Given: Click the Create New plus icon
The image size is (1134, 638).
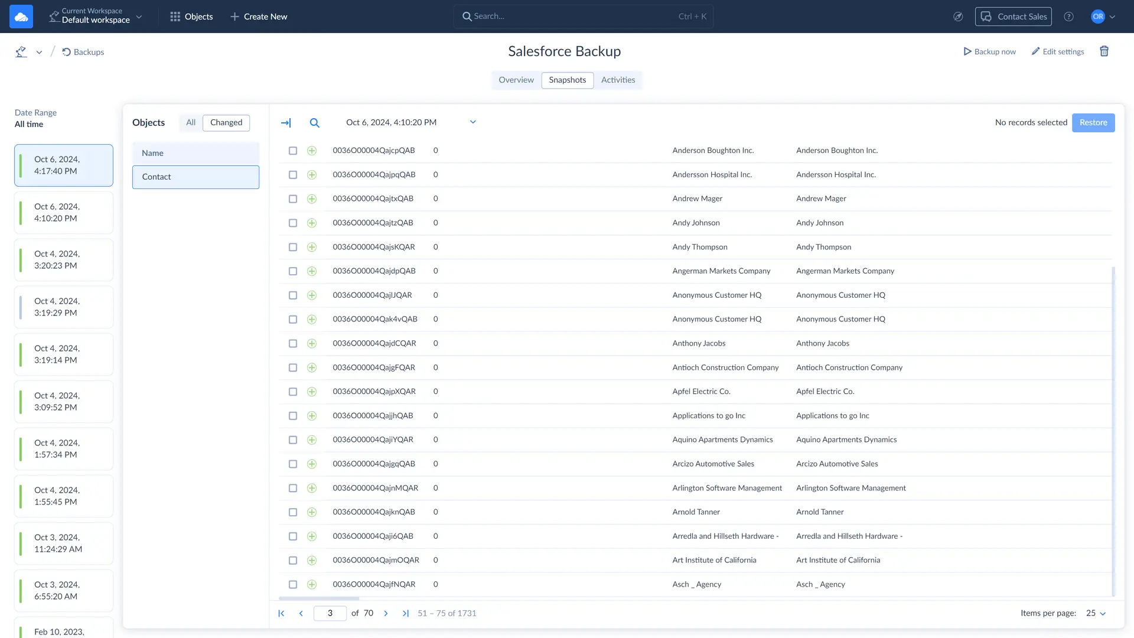Looking at the screenshot, I should [x=234, y=17].
